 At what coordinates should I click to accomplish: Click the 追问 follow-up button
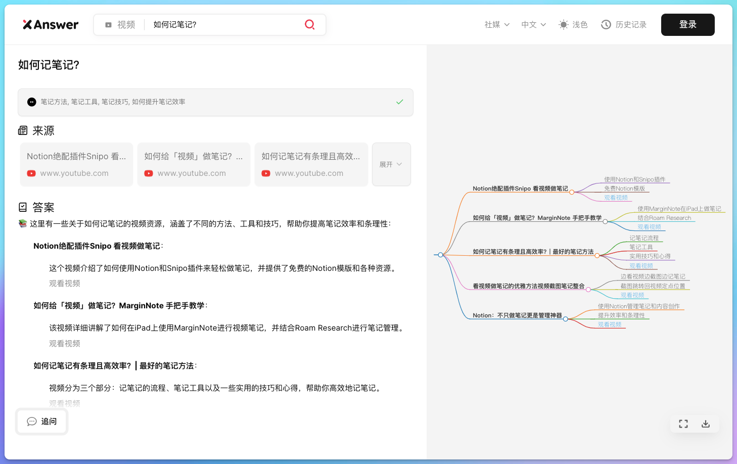tap(42, 422)
